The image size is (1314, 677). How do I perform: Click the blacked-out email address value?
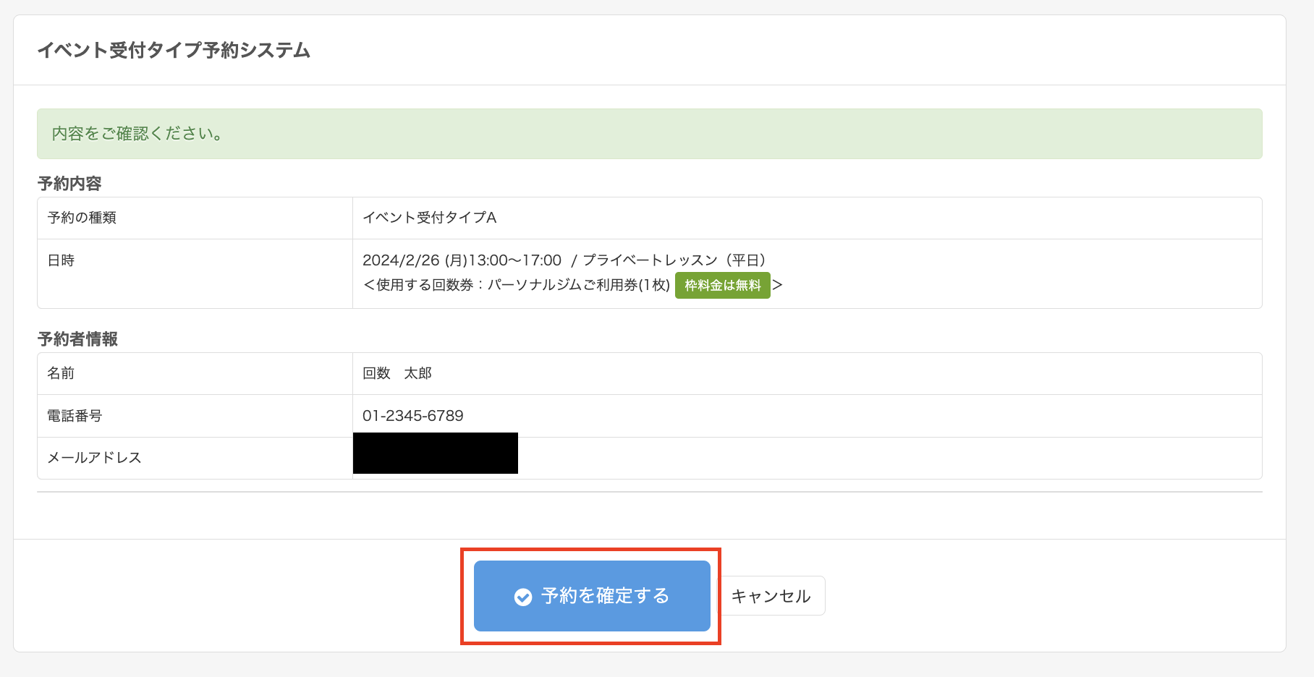click(x=435, y=454)
